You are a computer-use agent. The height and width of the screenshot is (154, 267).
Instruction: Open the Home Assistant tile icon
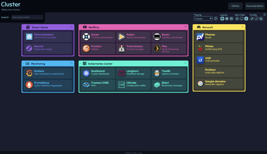[x=29, y=37]
